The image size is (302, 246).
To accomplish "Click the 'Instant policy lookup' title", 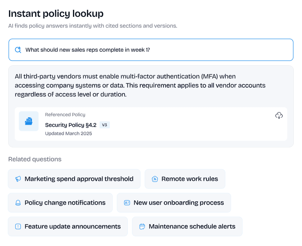I will point(56,14).
